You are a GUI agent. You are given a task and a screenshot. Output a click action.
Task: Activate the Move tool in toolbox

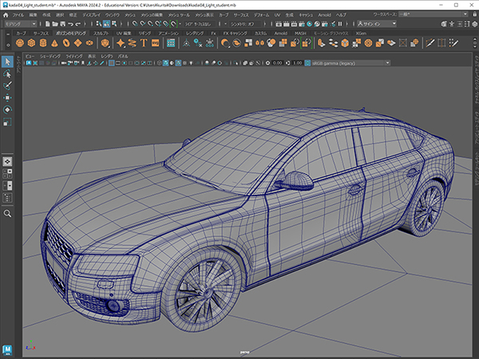point(7,97)
